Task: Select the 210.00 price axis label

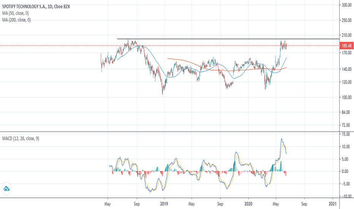Action: tap(347, 35)
